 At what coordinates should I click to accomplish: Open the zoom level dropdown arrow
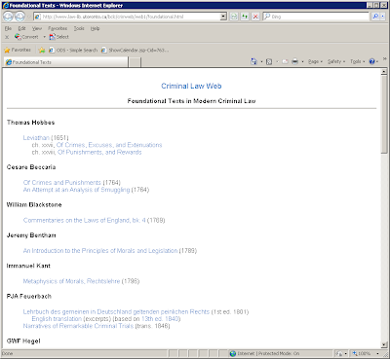pyautogui.click(x=377, y=353)
